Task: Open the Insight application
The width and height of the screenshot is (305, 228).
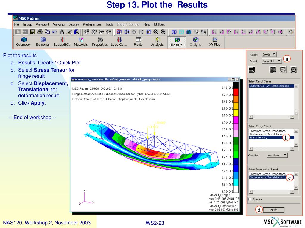Action: click(195, 42)
